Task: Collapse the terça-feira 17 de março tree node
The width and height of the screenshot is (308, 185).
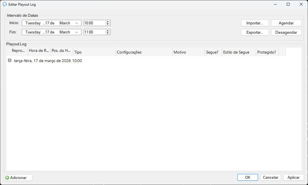Action: click(9, 60)
